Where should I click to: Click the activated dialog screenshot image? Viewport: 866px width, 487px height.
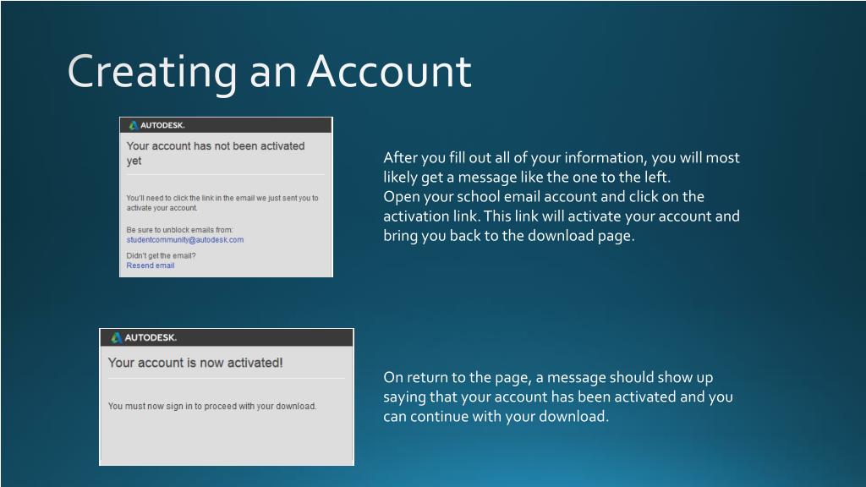[x=227, y=397]
